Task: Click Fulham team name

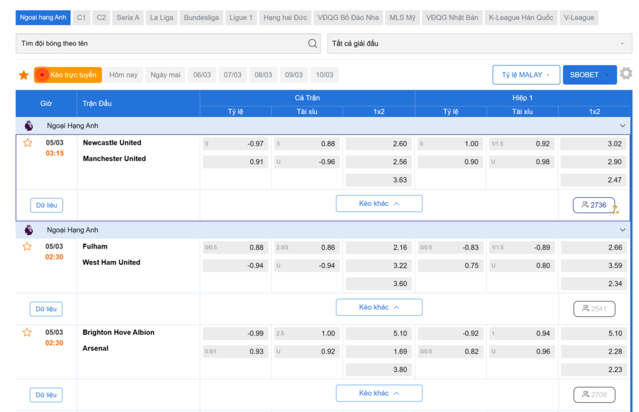Action: pyautogui.click(x=95, y=247)
